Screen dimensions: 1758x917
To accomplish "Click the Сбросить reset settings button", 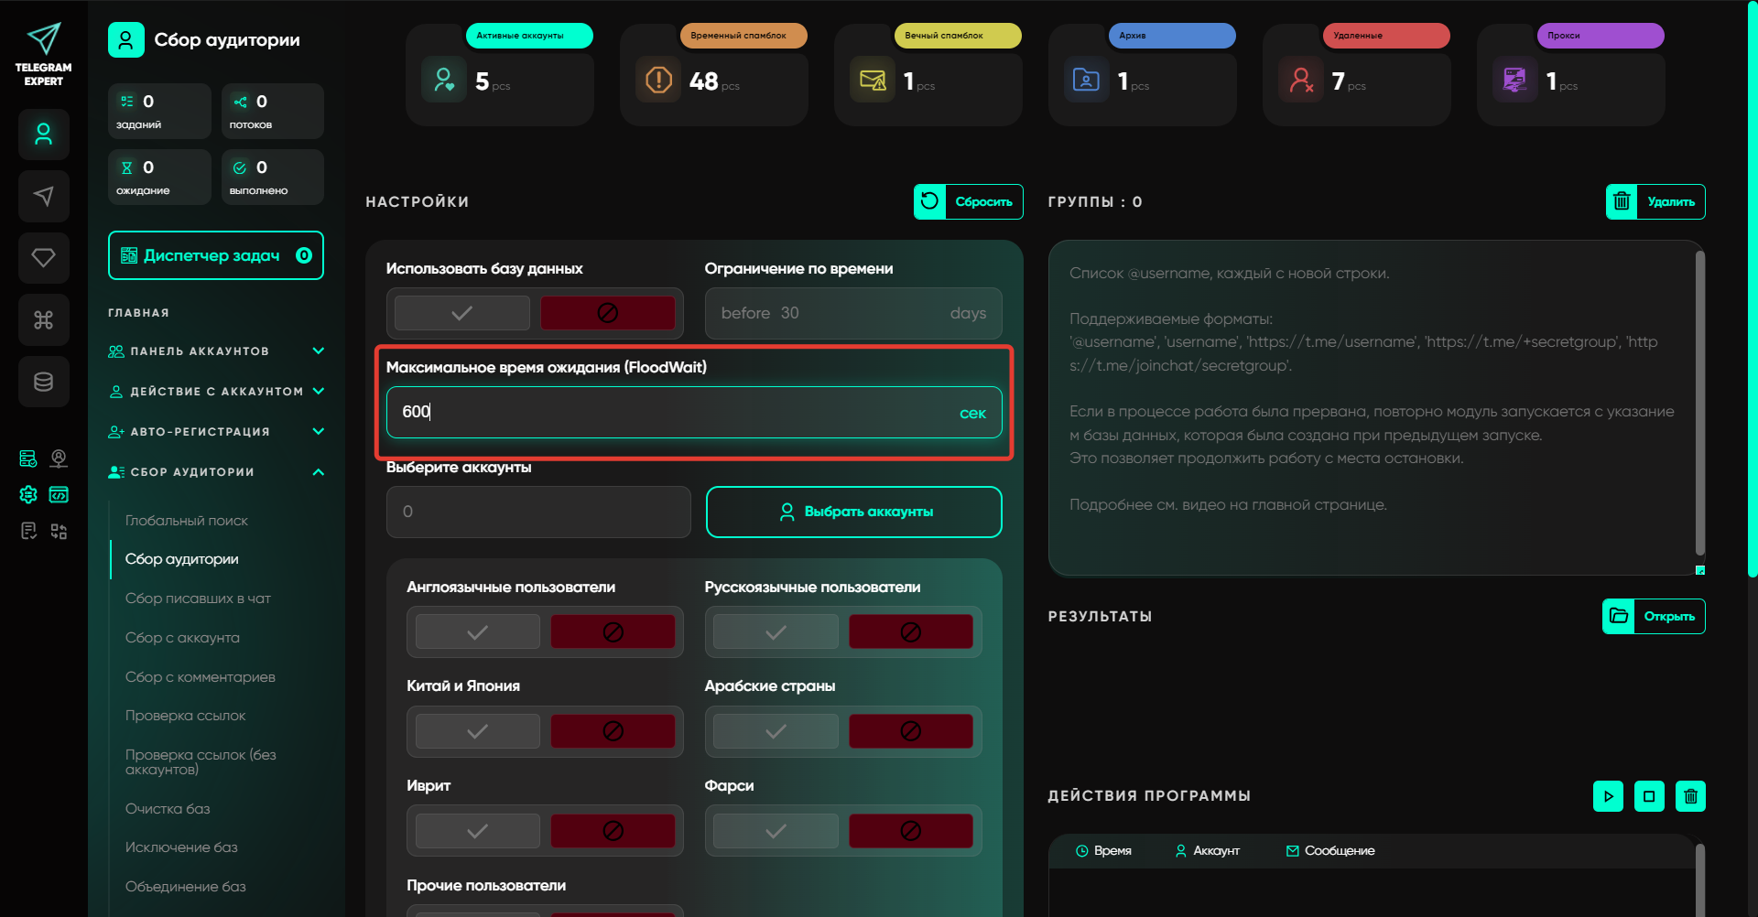I will pyautogui.click(x=968, y=202).
